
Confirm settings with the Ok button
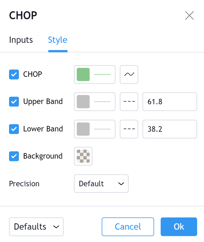[179, 227]
